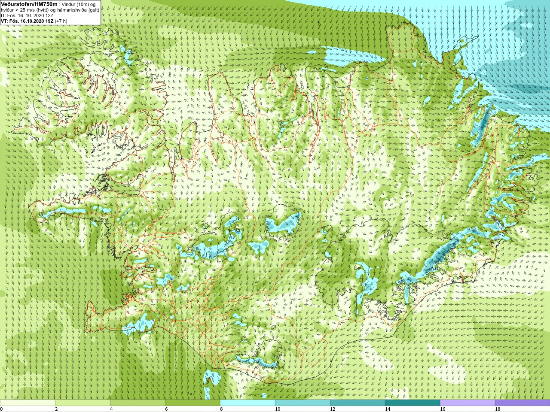Click the 0–2 m/s palest legend swatch
550x412 pixels.
tap(27, 403)
